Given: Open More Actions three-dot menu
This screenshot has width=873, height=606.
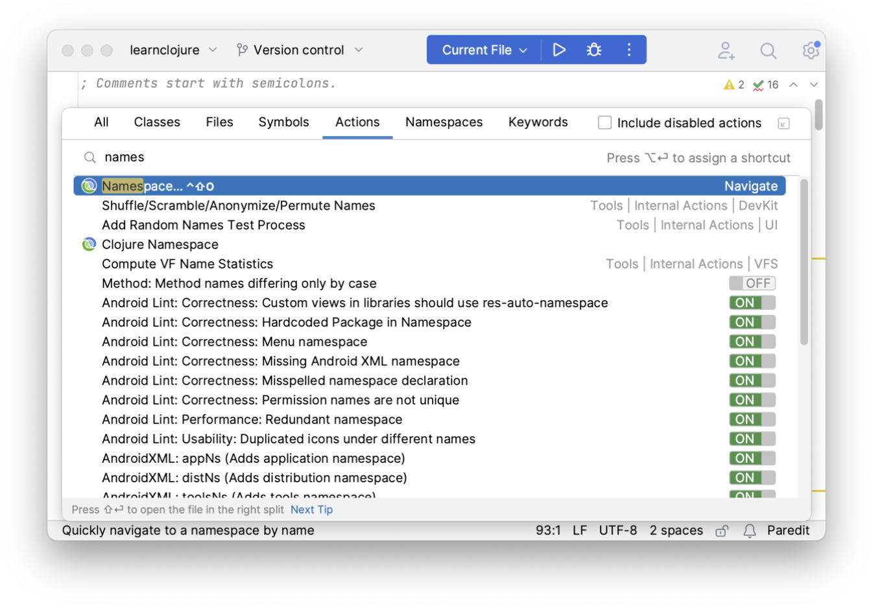Looking at the screenshot, I should pyautogui.click(x=629, y=50).
